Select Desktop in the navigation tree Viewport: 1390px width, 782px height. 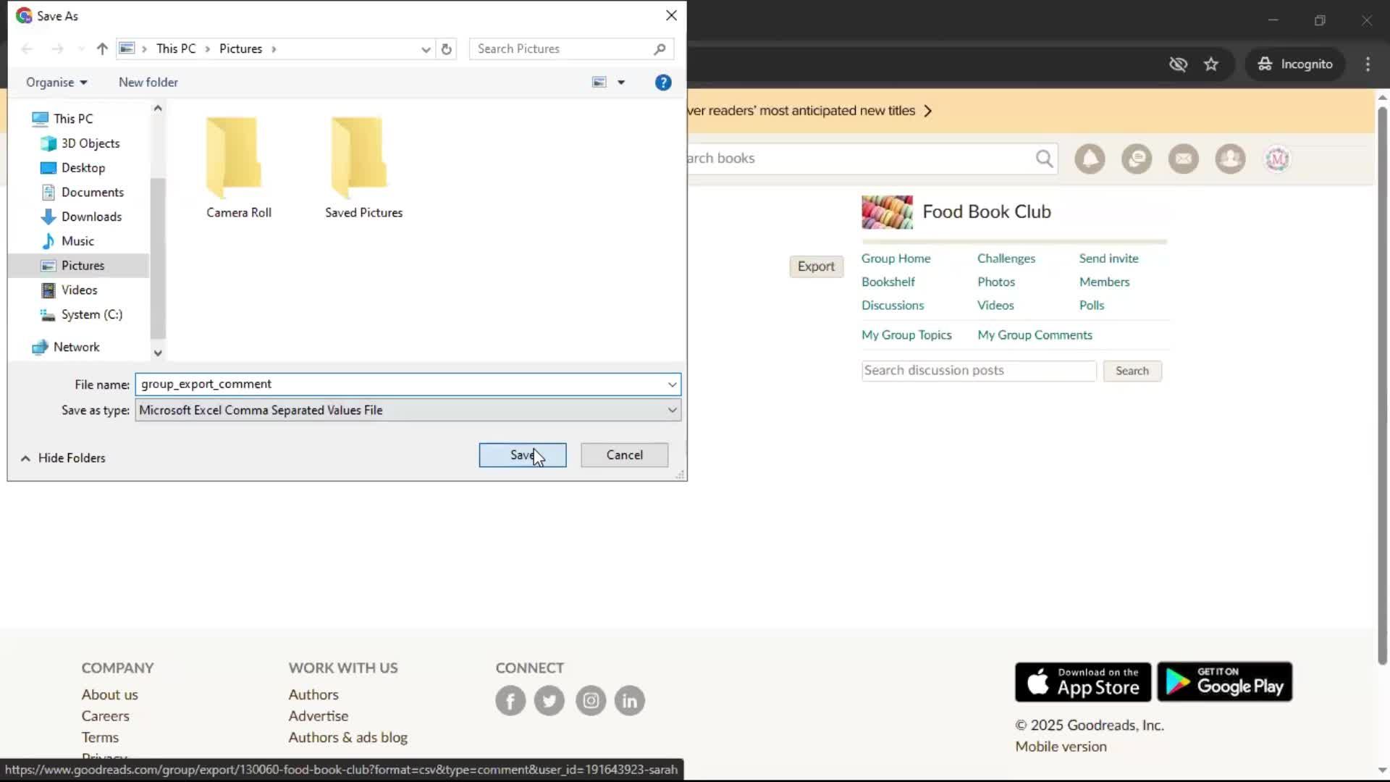tap(83, 167)
